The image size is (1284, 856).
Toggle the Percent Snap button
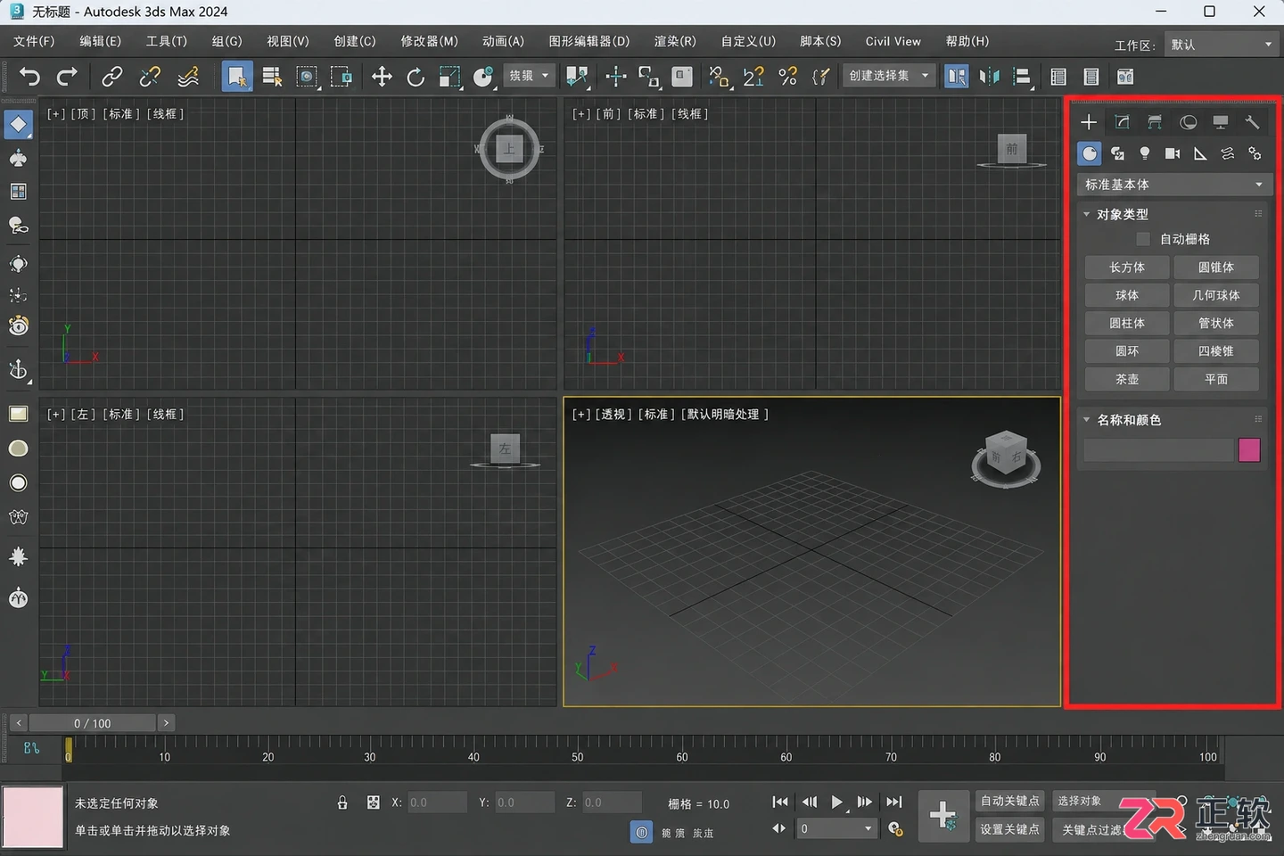(788, 77)
